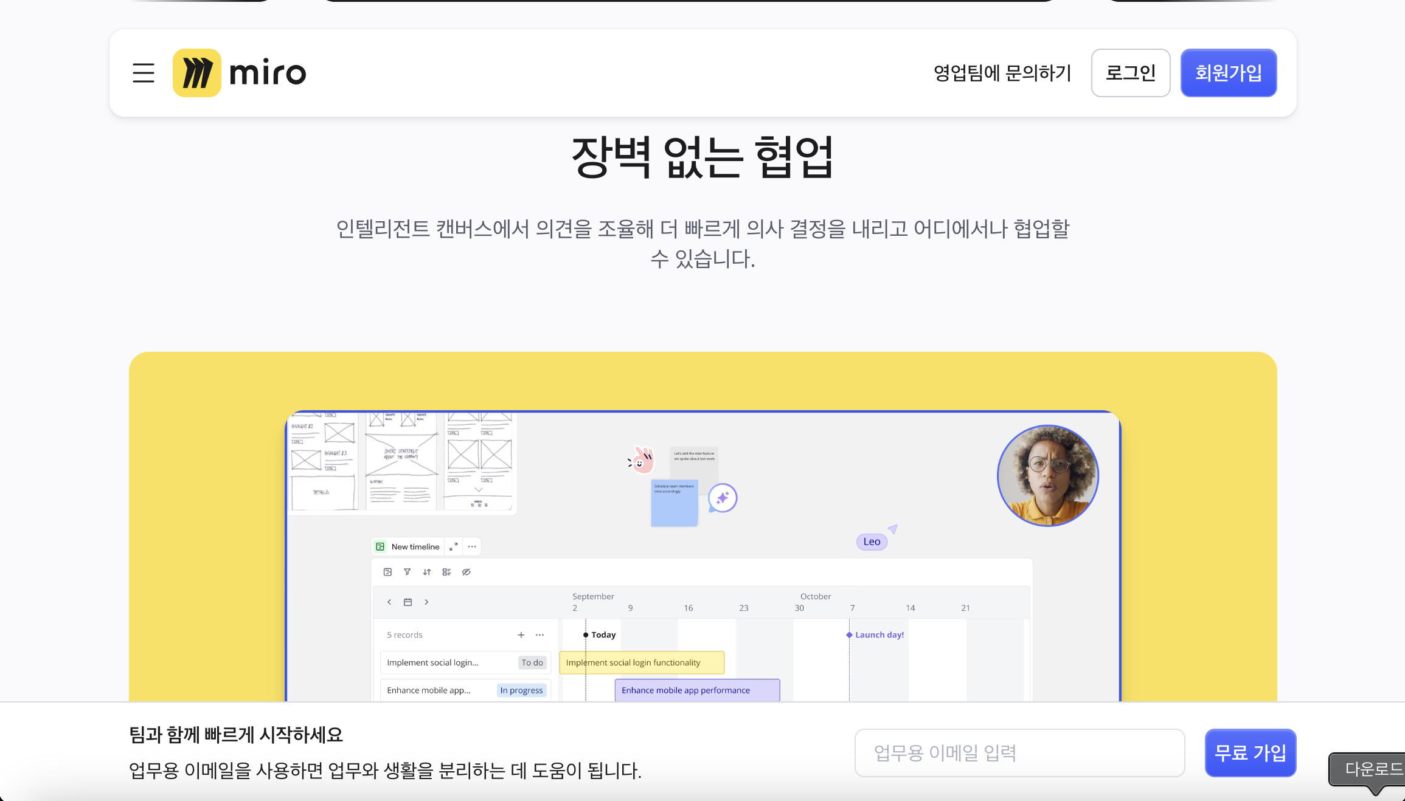Click the 로그인 button
This screenshot has width=1405, height=801.
tap(1131, 73)
